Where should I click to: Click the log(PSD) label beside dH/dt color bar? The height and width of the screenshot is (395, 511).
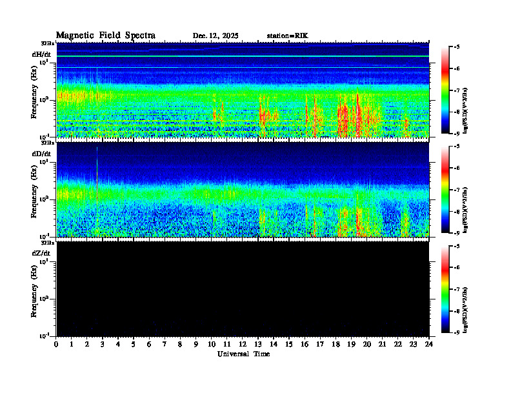point(465,110)
